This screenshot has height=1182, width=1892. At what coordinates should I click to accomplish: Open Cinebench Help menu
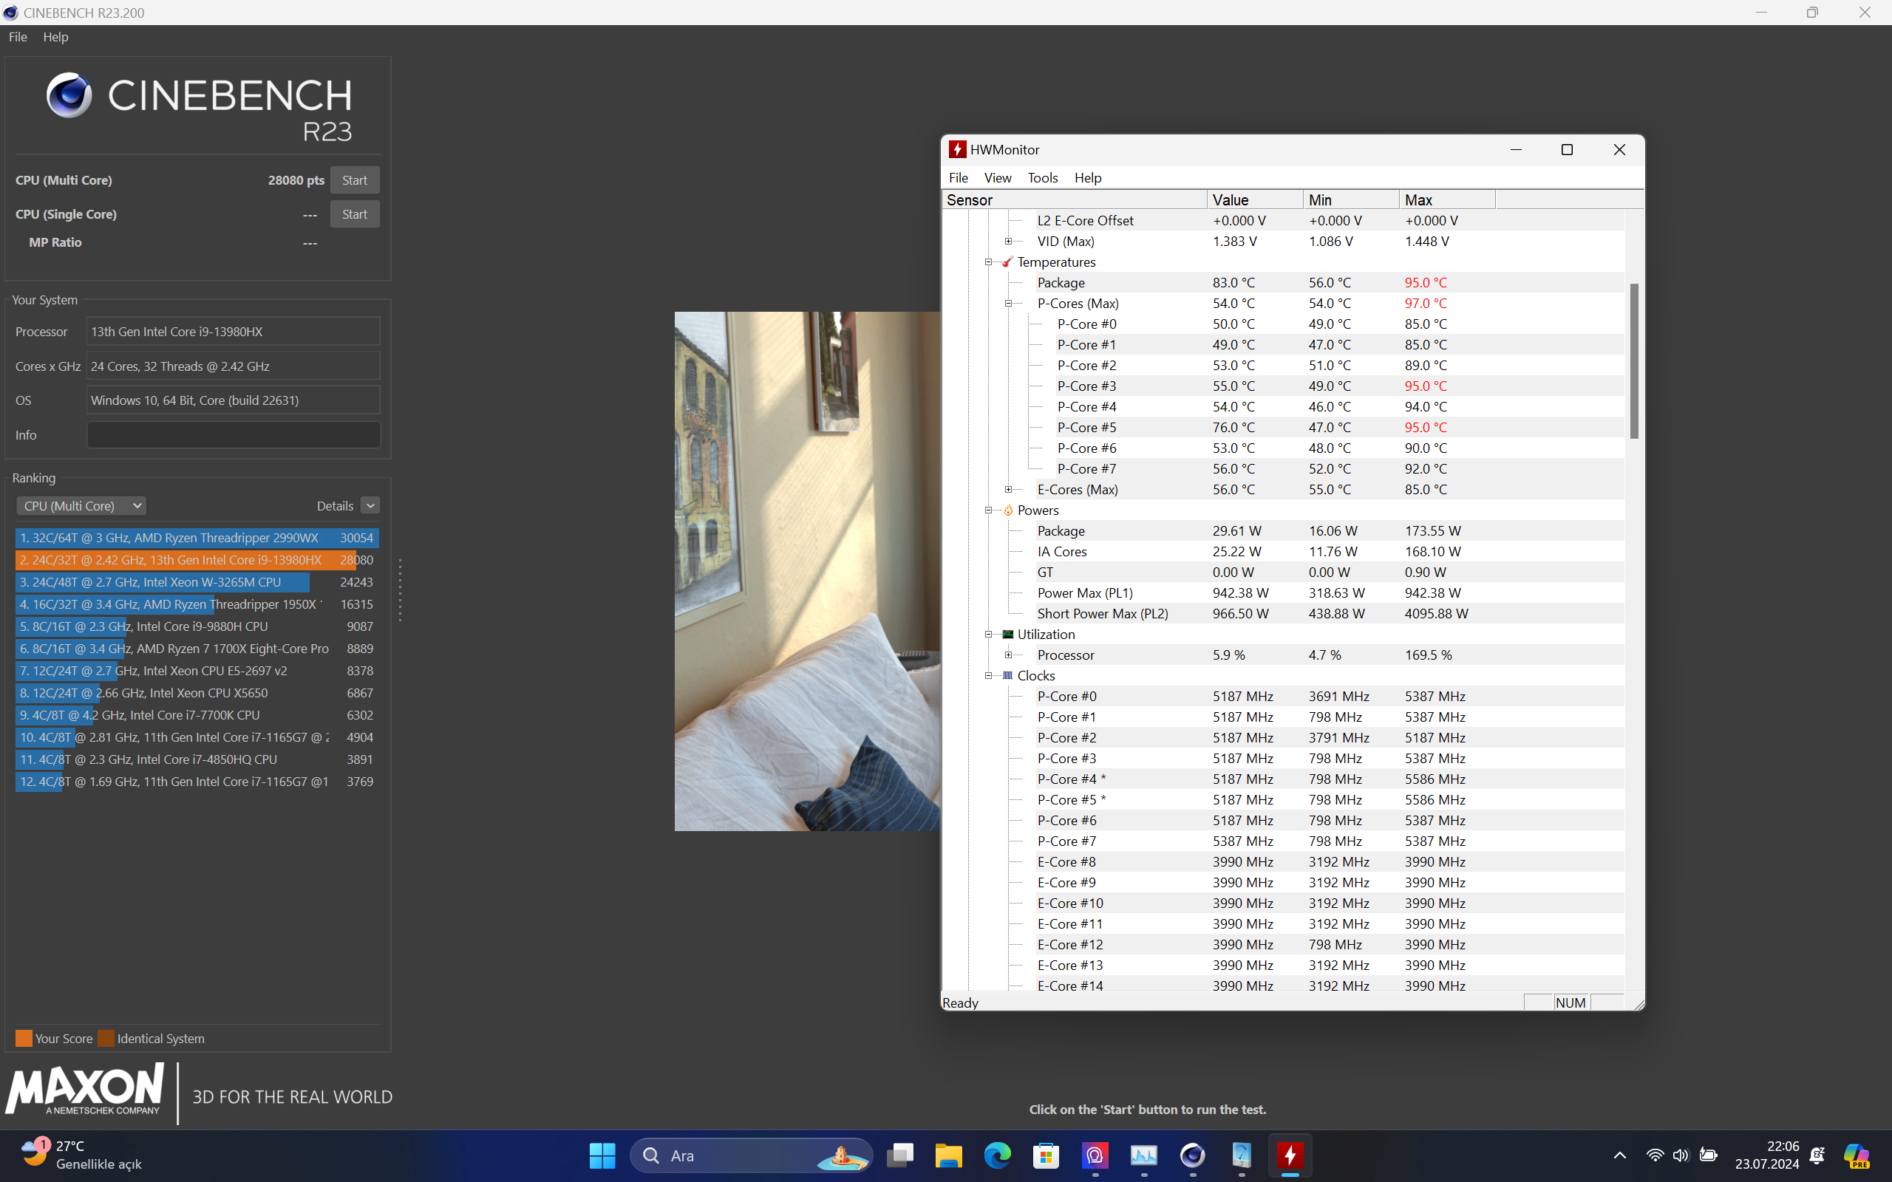click(x=56, y=37)
